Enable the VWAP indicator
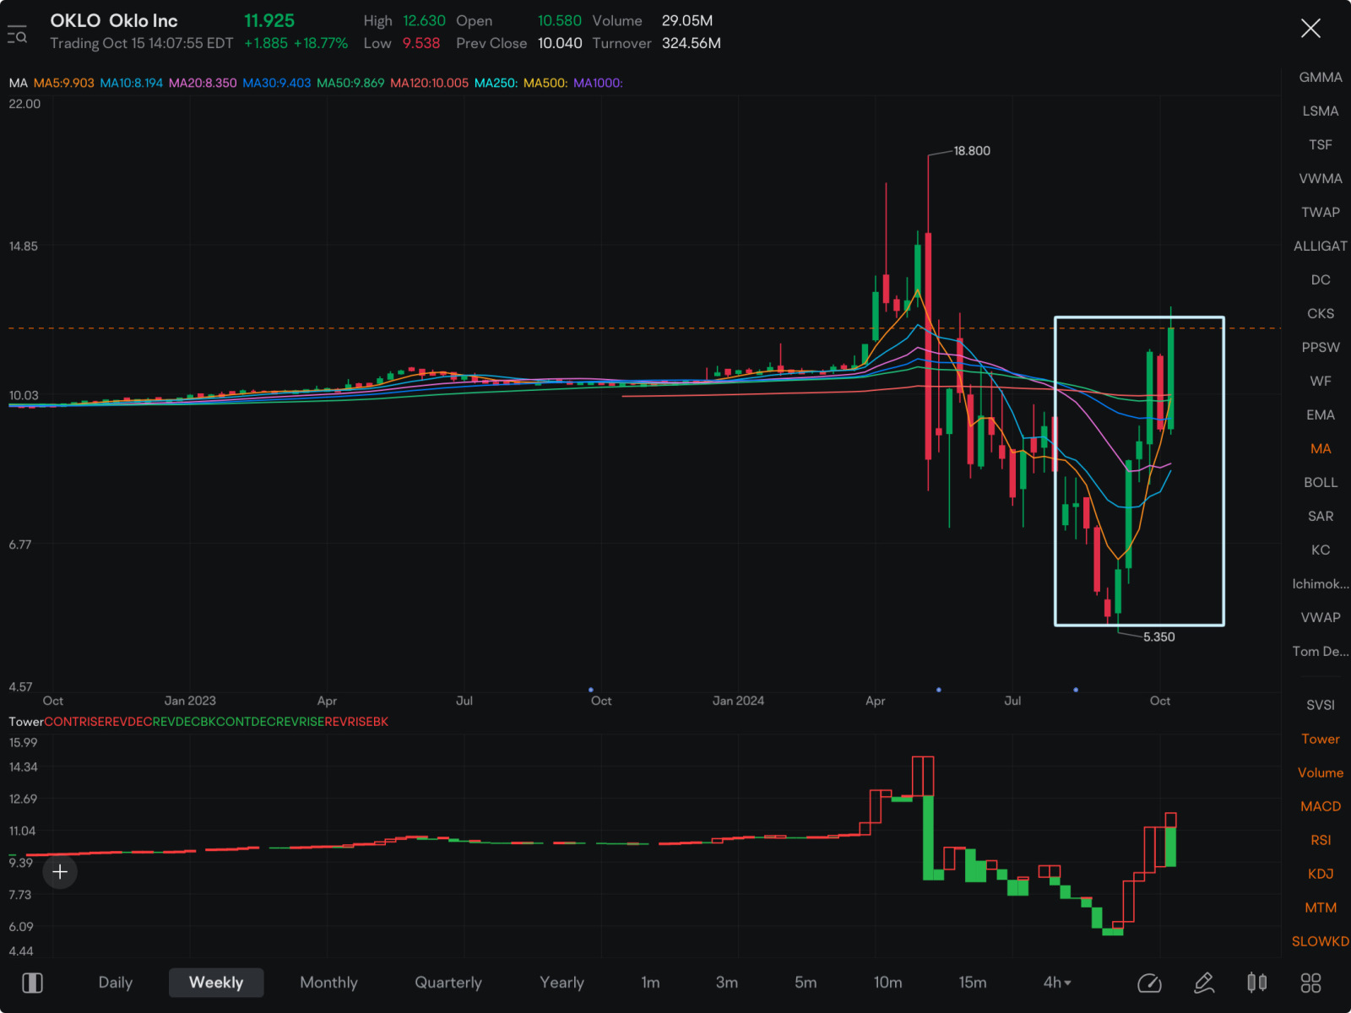 (1321, 617)
